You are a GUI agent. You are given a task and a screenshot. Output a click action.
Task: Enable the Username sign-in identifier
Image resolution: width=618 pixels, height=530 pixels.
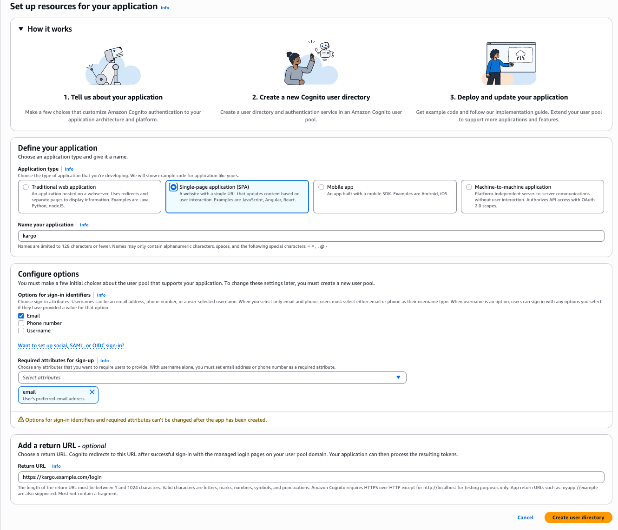(x=21, y=331)
